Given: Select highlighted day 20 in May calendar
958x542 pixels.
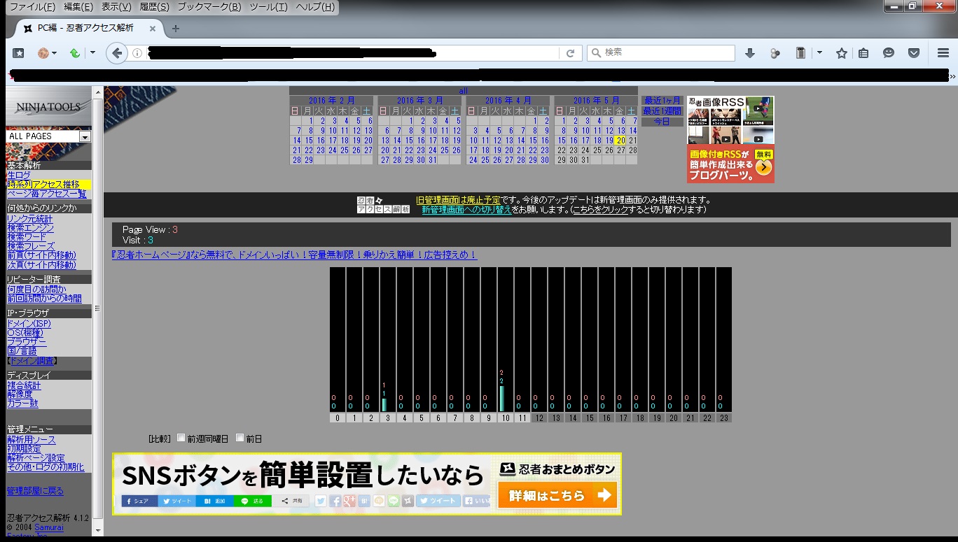Looking at the screenshot, I should coord(620,141).
